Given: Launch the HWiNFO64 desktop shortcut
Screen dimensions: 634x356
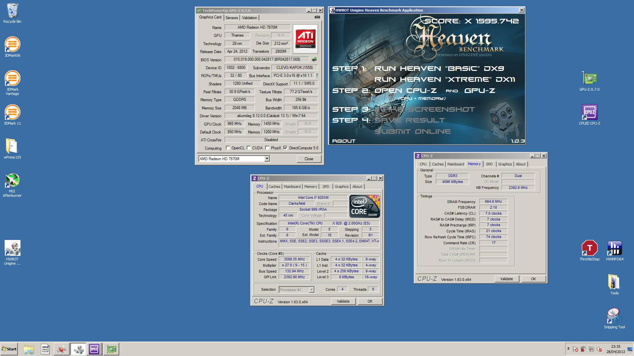Looking at the screenshot, I should pyautogui.click(x=615, y=251).
